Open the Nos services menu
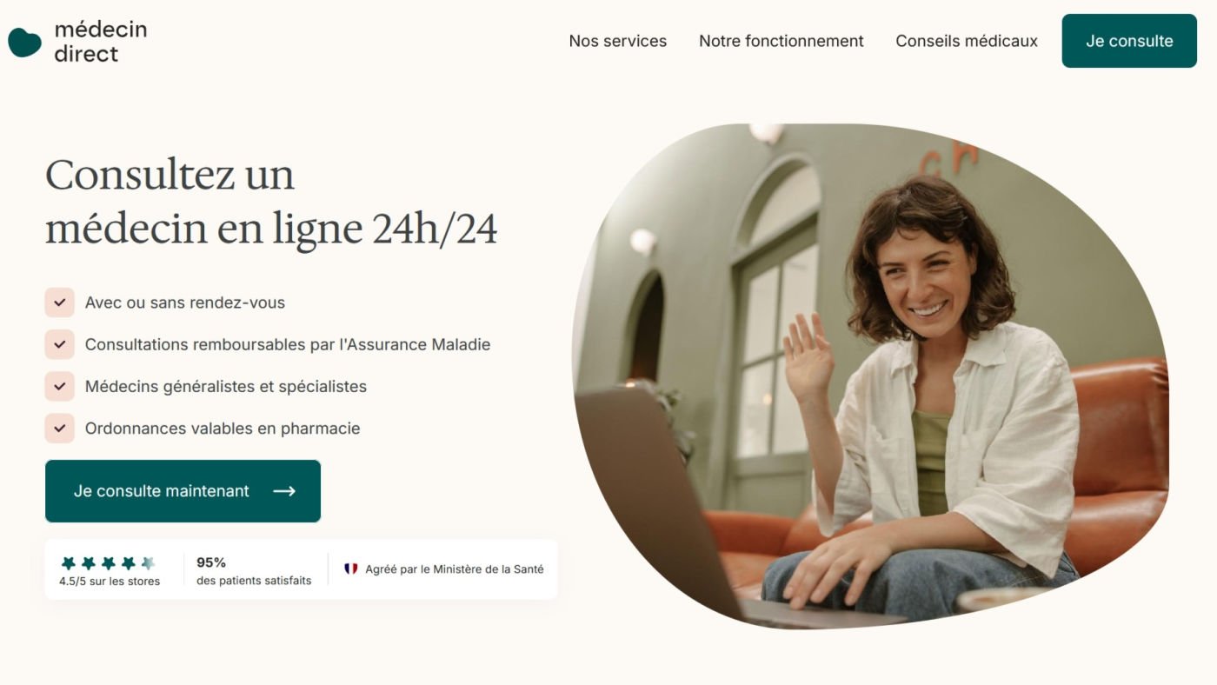 (x=618, y=41)
